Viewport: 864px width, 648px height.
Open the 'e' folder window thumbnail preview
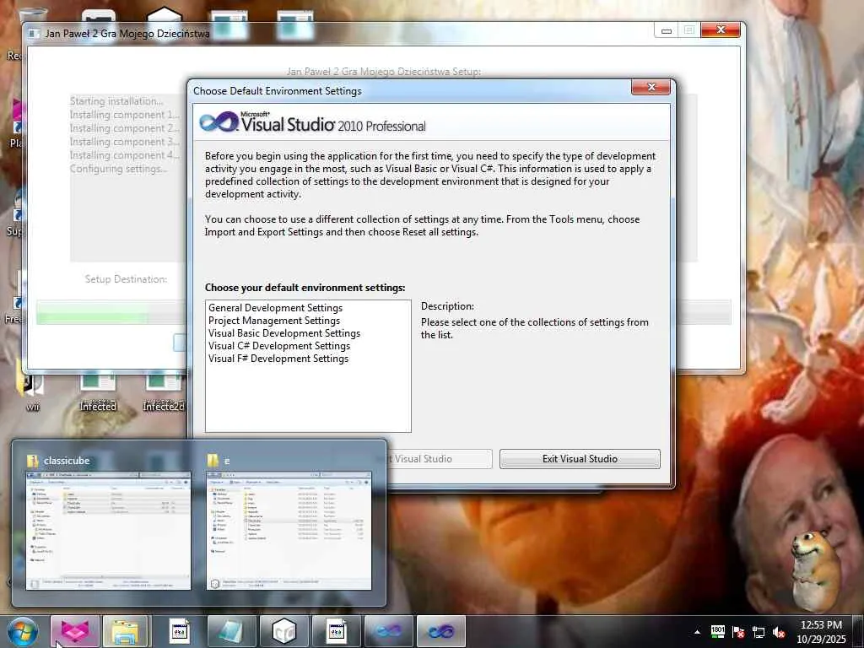pyautogui.click(x=289, y=531)
